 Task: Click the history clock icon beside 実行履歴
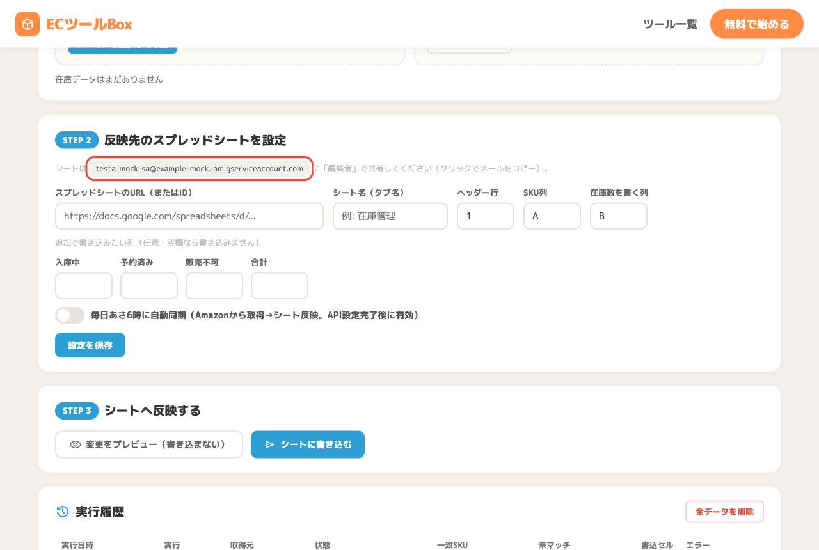62,512
